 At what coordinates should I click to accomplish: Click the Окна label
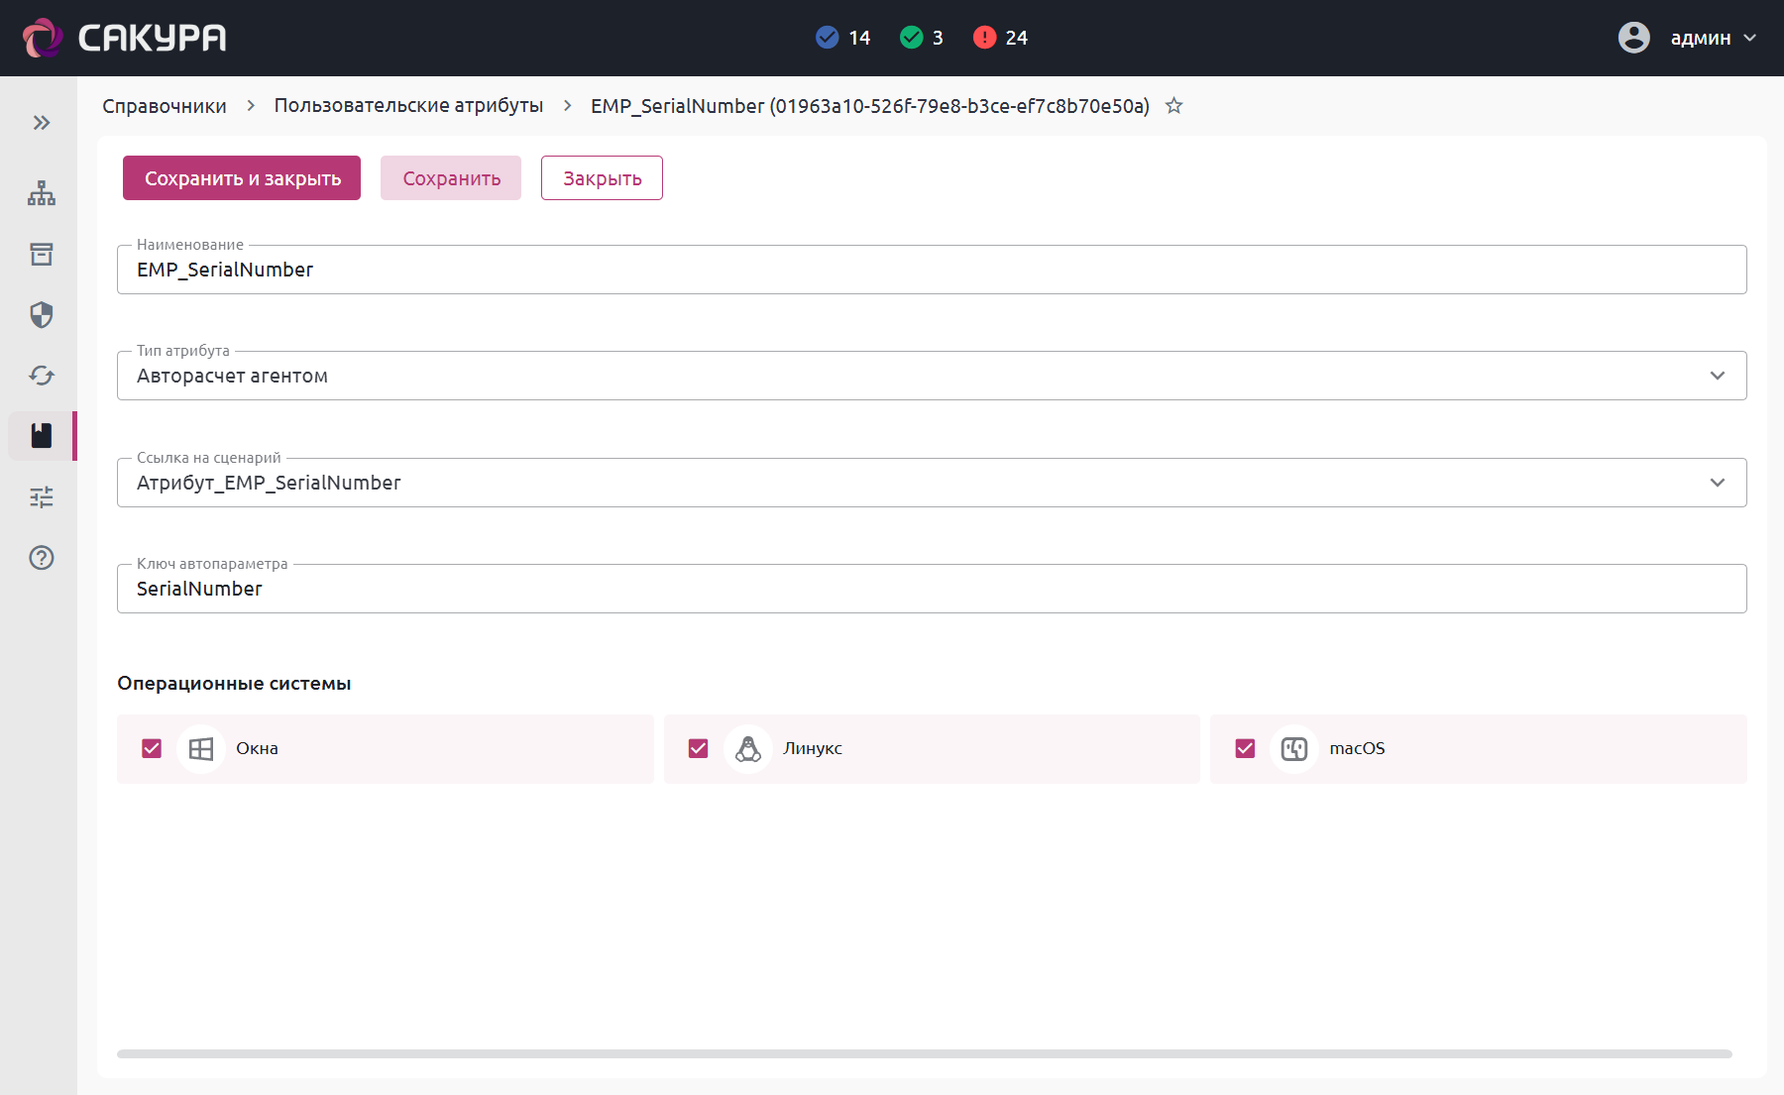pos(257,749)
